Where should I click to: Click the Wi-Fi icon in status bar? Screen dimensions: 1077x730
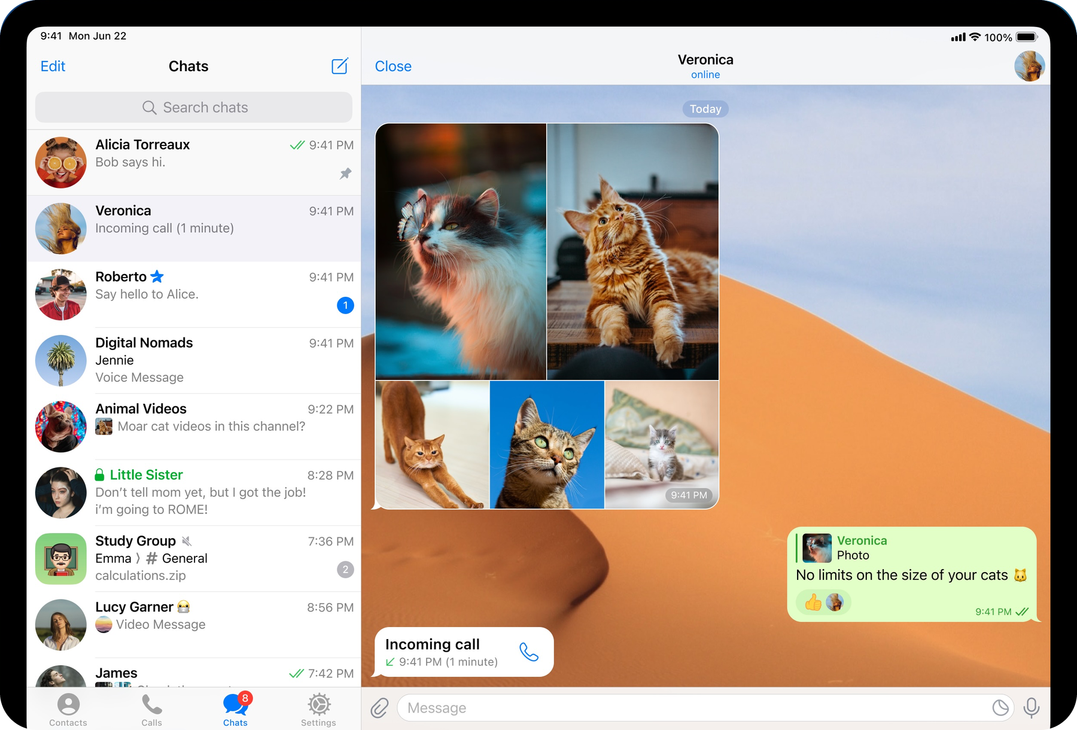click(975, 37)
